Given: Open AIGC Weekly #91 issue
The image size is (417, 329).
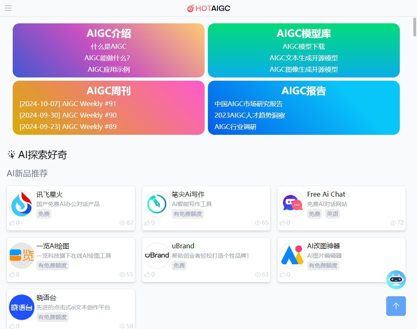Looking at the screenshot, I should pos(68,104).
